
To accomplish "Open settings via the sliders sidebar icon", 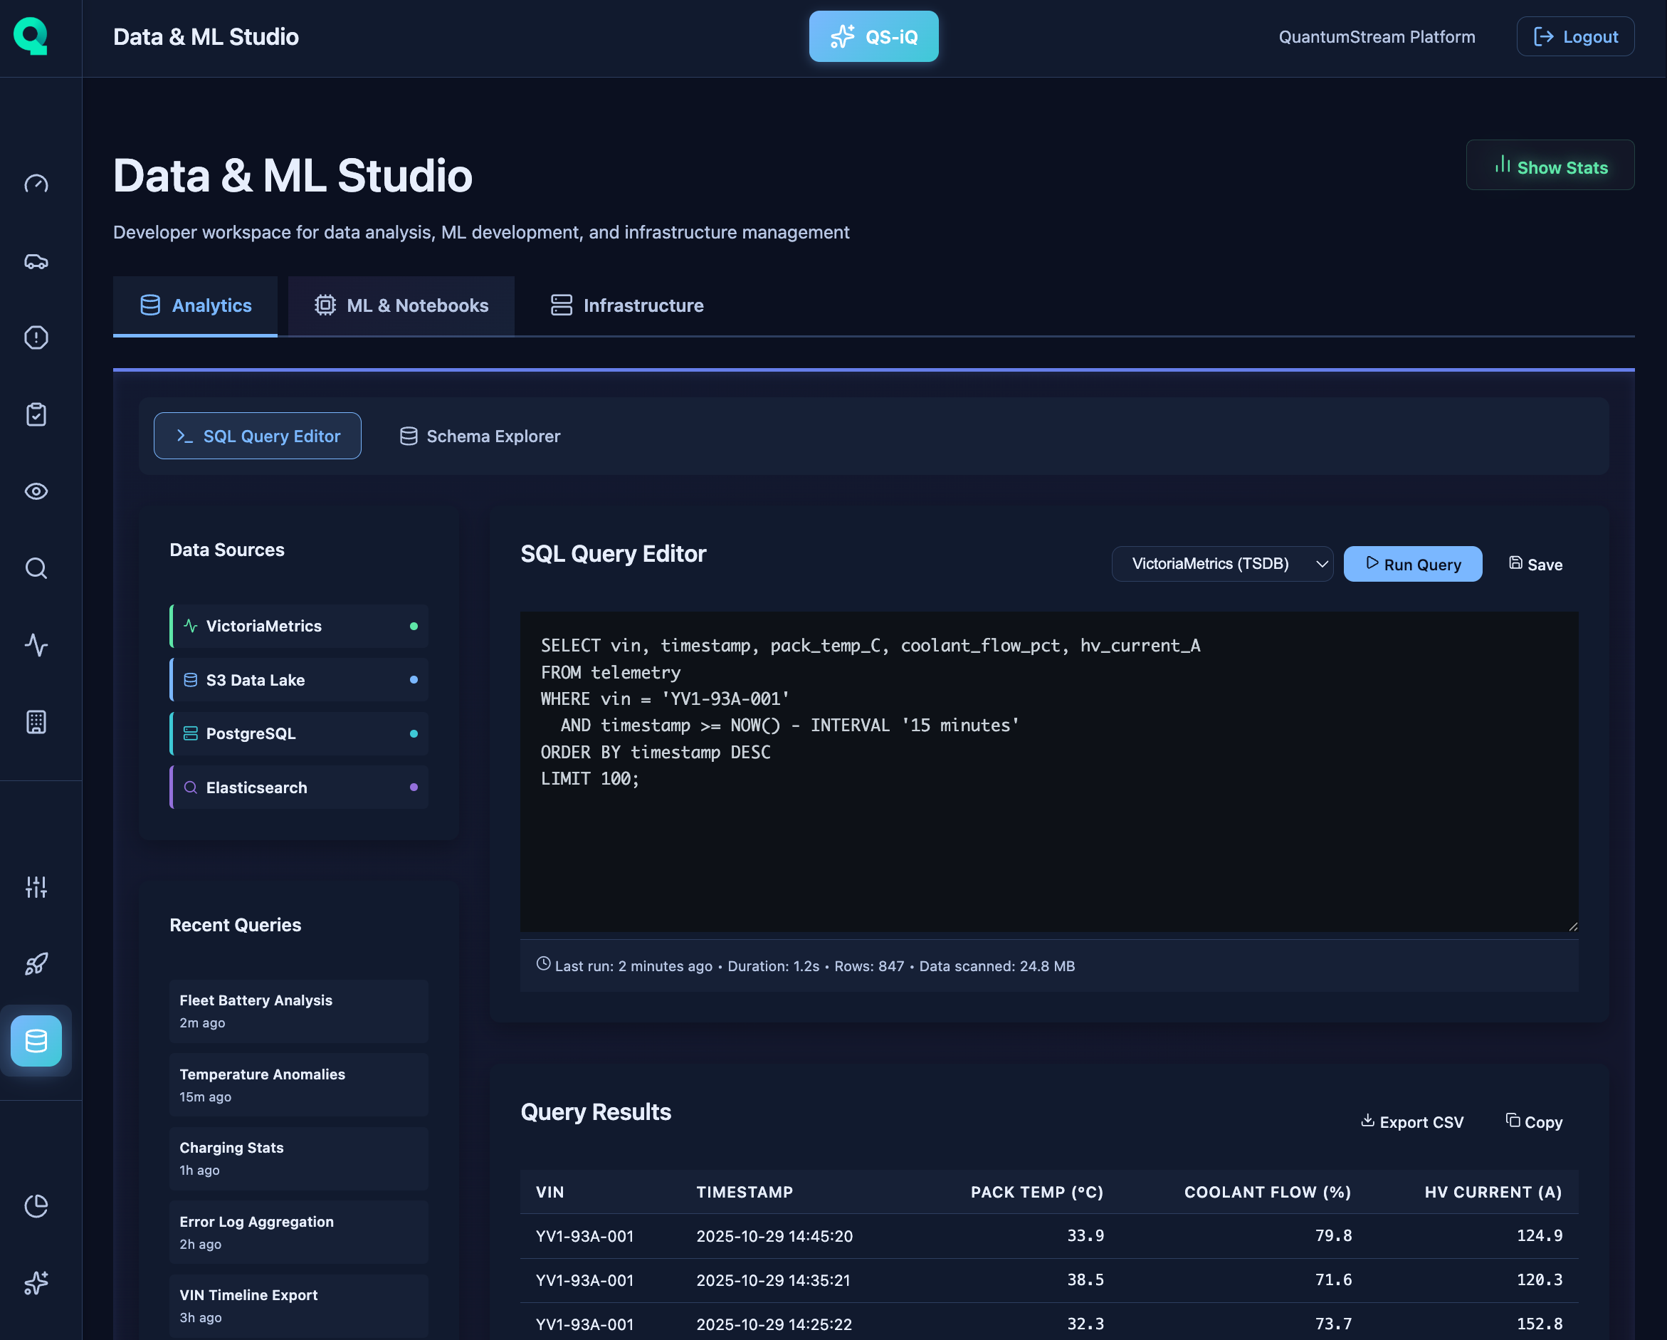I will (x=36, y=887).
